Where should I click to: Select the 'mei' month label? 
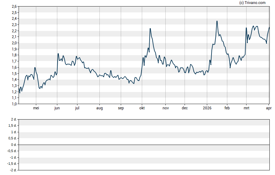coord(36,108)
